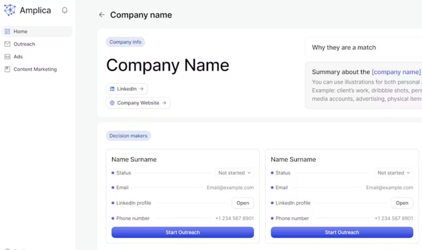The height and width of the screenshot is (250, 422).
Task: Select Content Marketing menu item
Action: point(35,70)
